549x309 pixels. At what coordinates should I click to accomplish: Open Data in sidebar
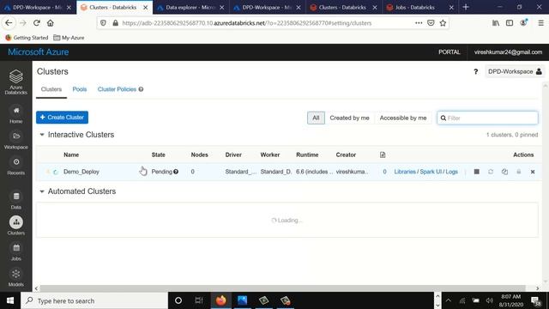(15, 201)
